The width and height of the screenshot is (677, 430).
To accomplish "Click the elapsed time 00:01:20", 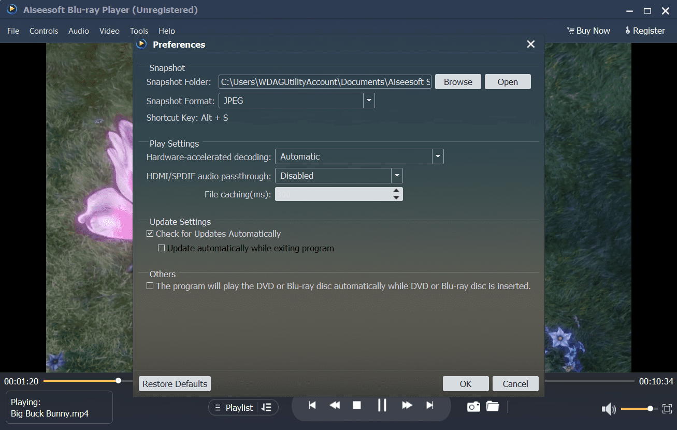I will (21, 381).
